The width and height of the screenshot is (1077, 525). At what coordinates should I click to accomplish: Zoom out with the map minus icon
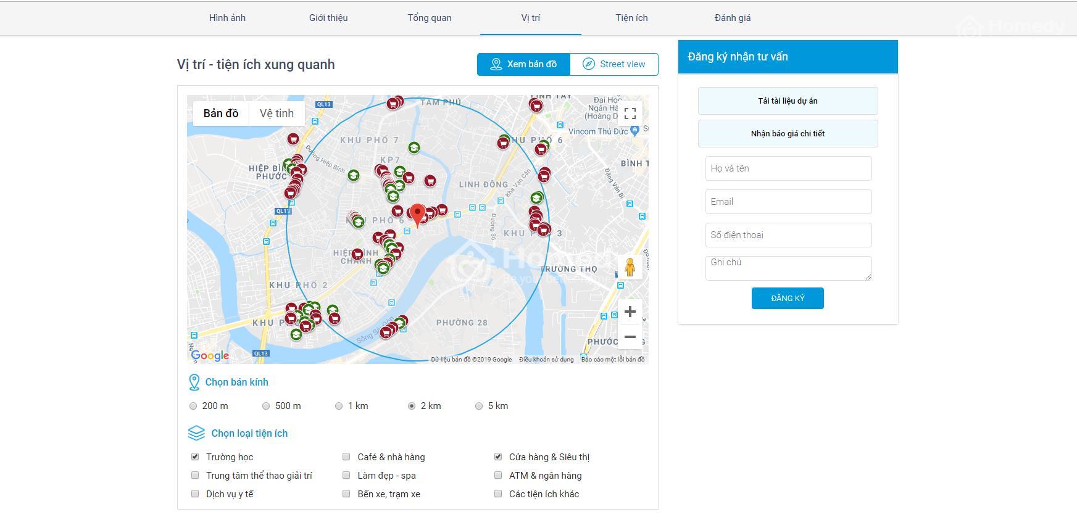click(x=630, y=337)
